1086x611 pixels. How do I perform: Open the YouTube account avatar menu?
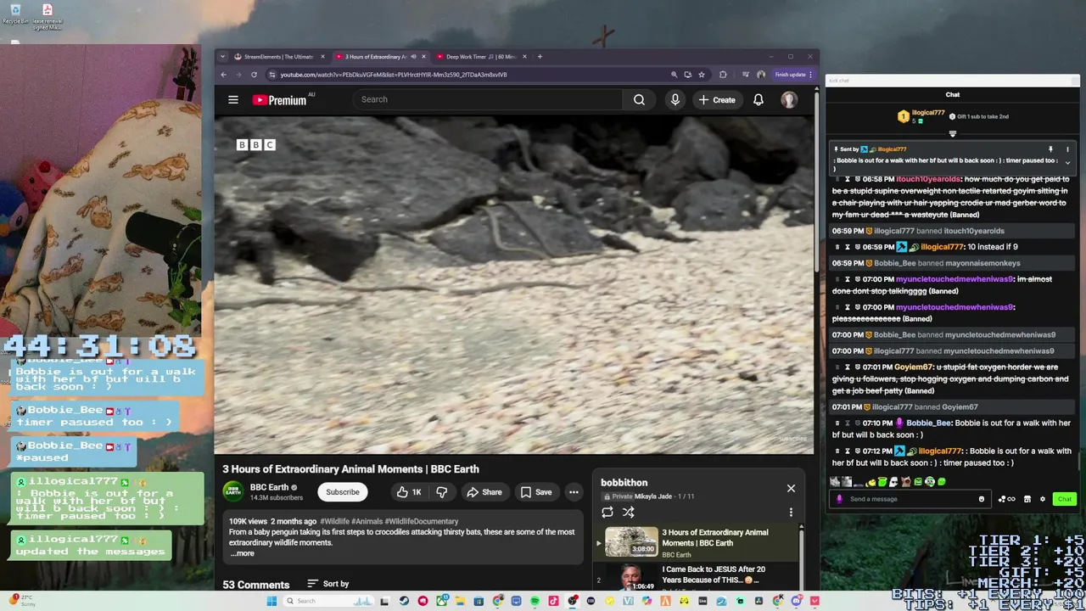pyautogui.click(x=789, y=99)
